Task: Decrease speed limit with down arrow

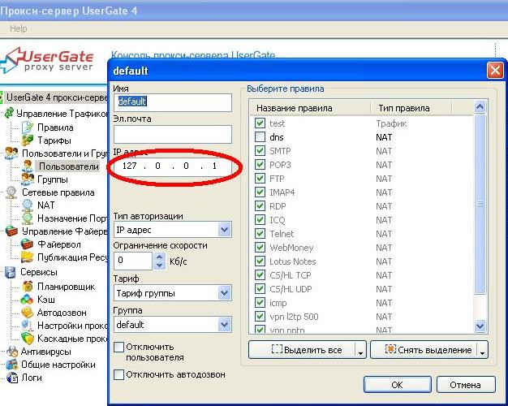Action: coord(159,265)
